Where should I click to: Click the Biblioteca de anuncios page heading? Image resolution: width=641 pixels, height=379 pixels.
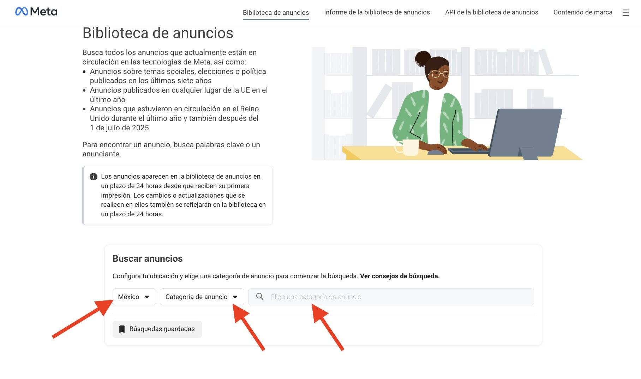pos(158,33)
